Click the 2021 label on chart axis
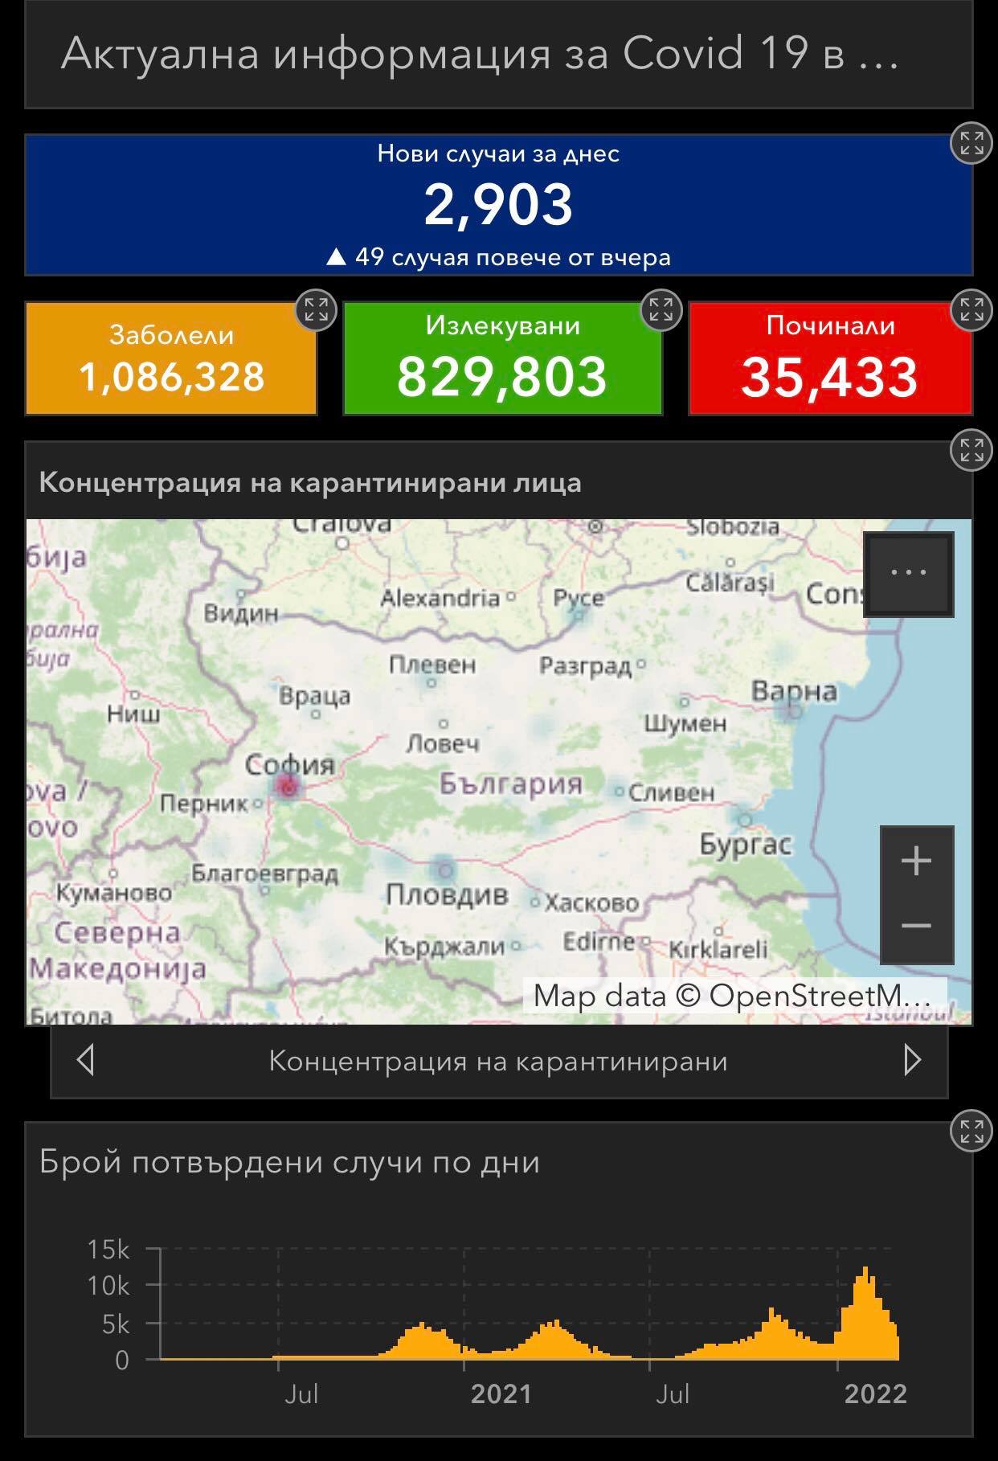 [501, 1394]
